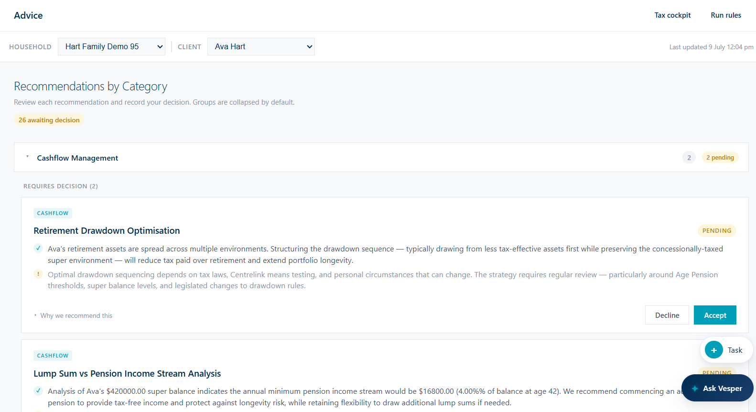
Task: Click the Last updated 9 July timestamp
Action: (x=711, y=47)
